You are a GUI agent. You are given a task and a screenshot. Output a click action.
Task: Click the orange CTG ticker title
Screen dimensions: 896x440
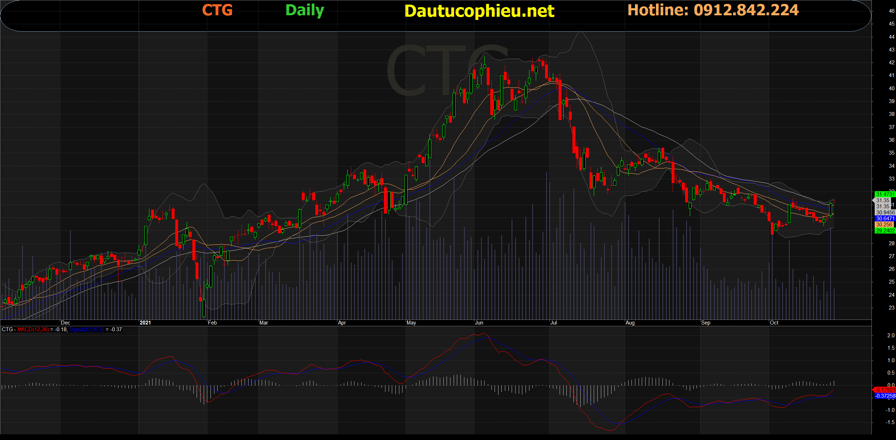217,10
